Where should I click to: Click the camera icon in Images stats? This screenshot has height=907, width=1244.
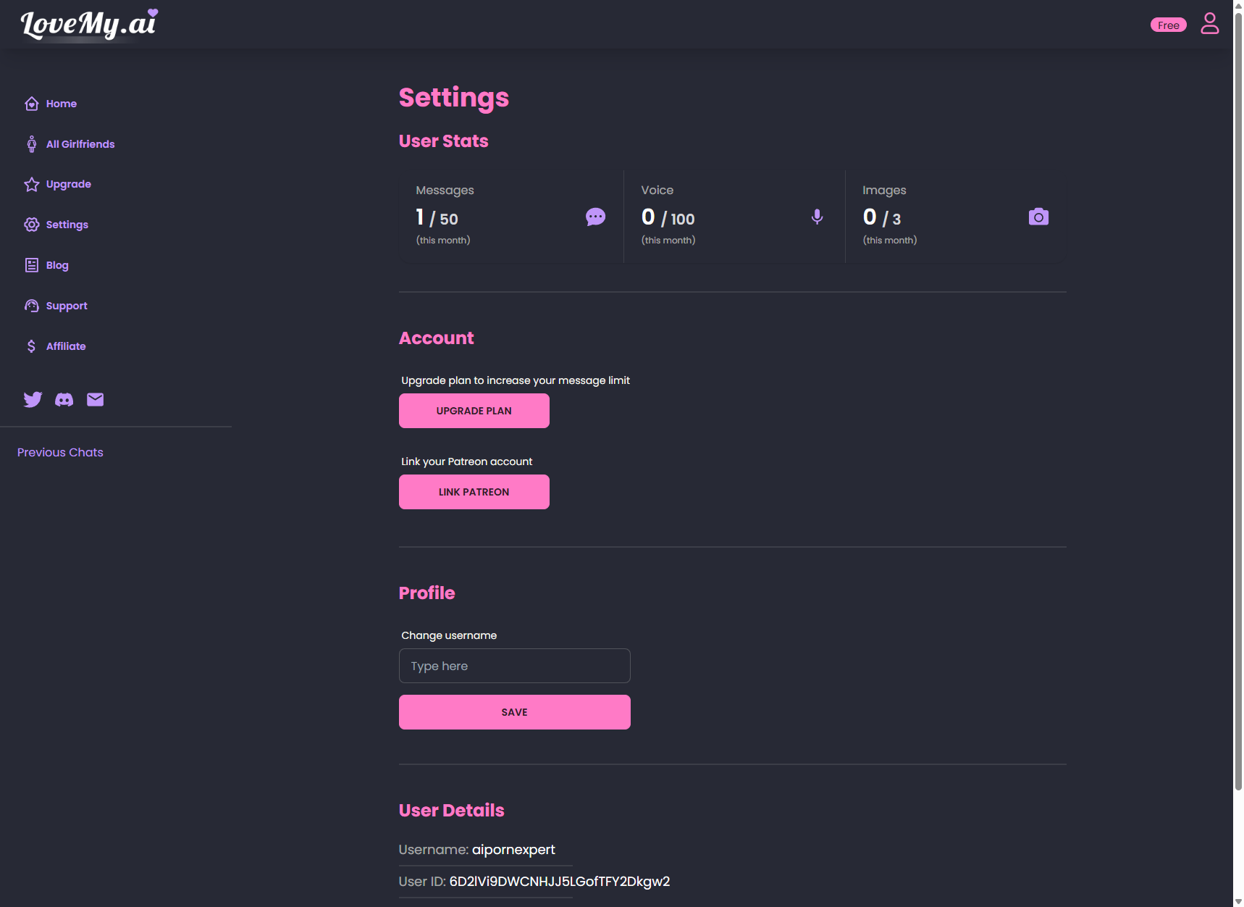(x=1038, y=216)
